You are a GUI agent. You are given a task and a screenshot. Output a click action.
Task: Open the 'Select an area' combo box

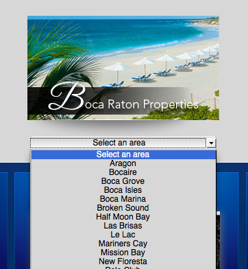point(123,143)
